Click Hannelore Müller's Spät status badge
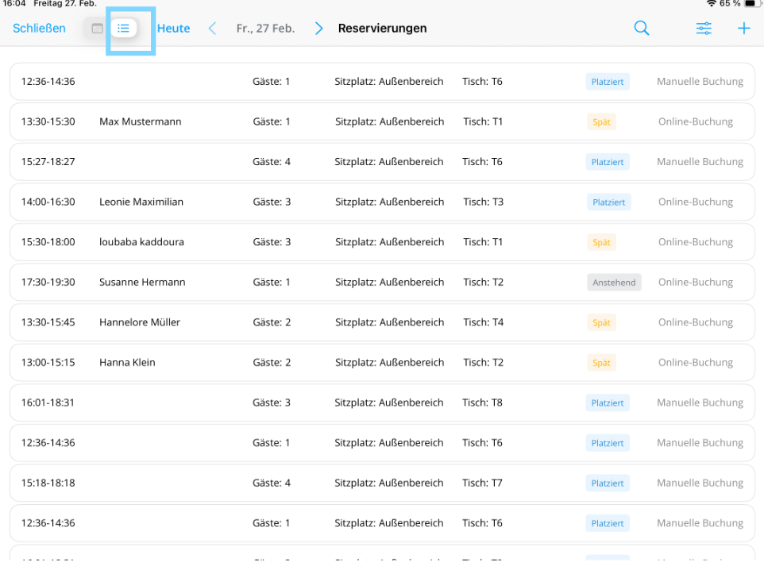 (601, 323)
